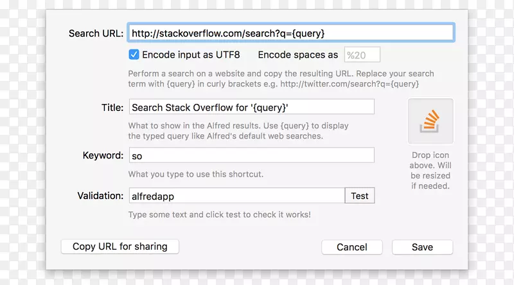Click the 'Keyword:' label
This screenshot has width=514, height=285.
(103, 155)
